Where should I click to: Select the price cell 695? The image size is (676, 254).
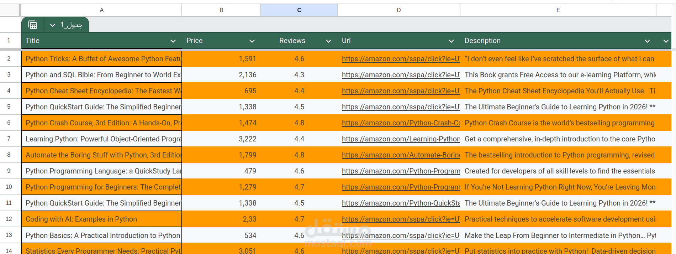pos(221,91)
